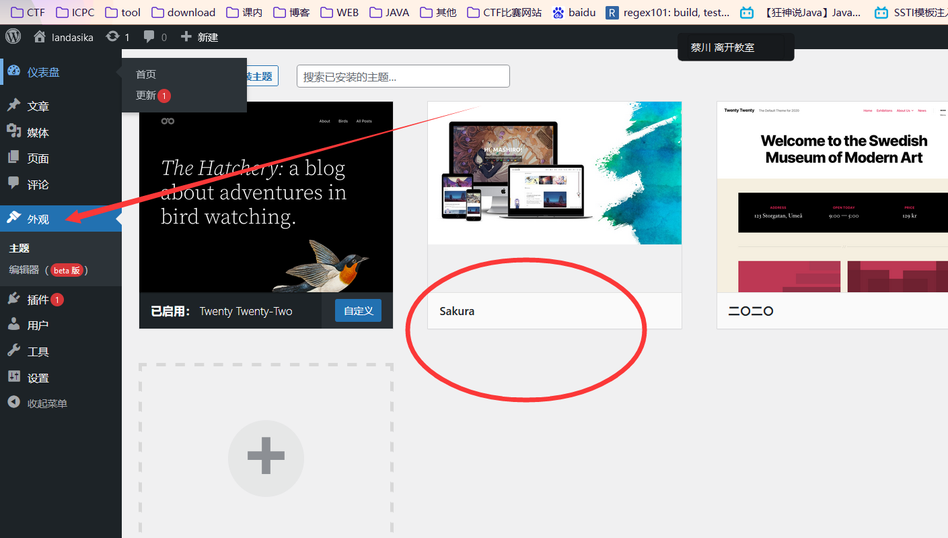Click the 用户 menu label
This screenshot has width=948, height=538.
coord(38,325)
